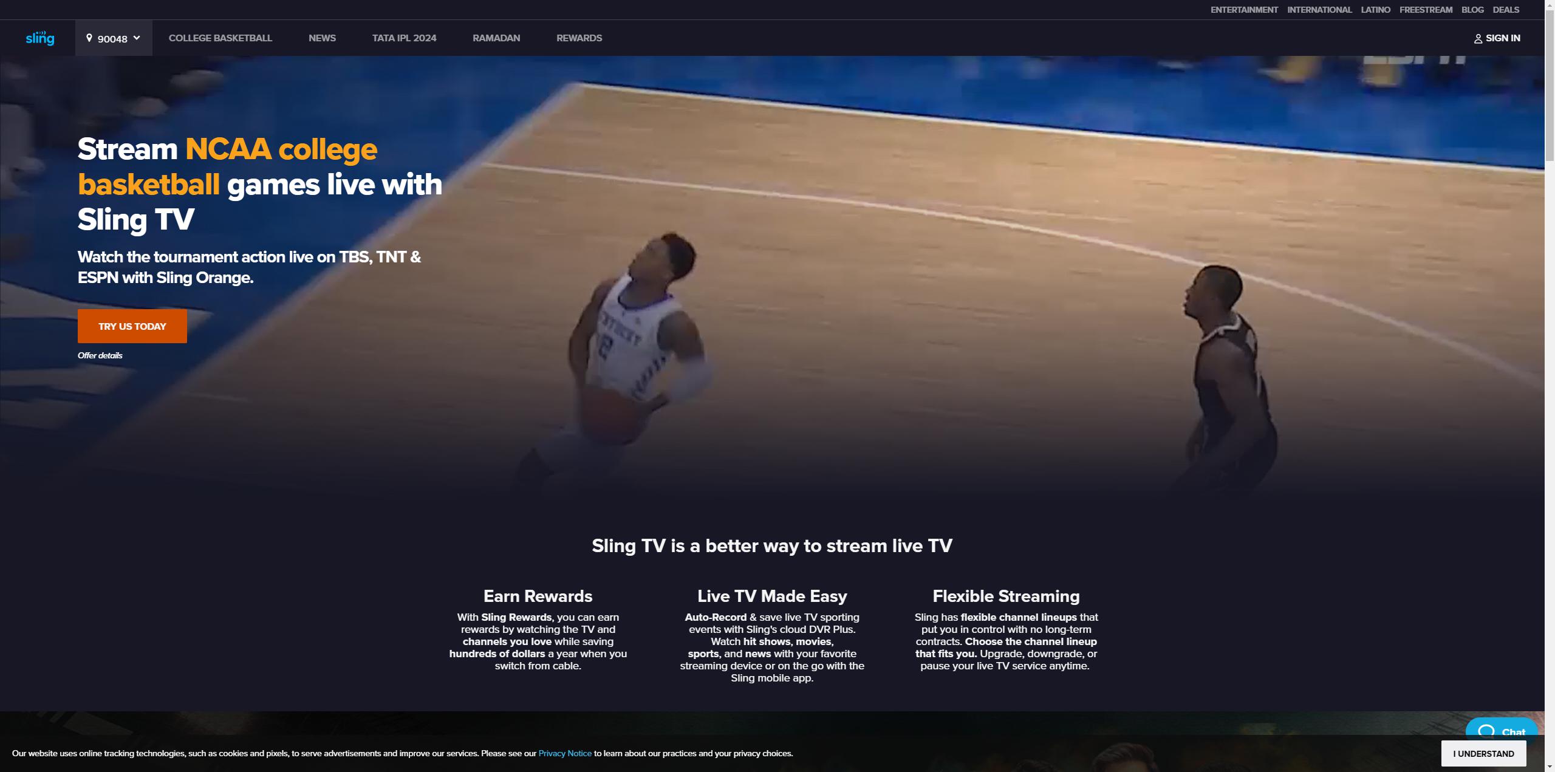Click the person icon beside SIGN IN
1555x772 pixels.
(x=1478, y=38)
